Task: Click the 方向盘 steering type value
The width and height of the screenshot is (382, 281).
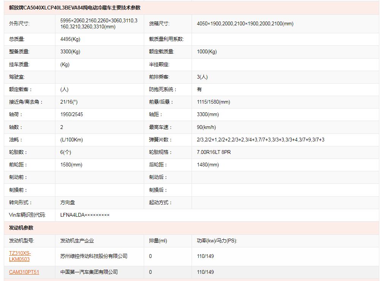Action: pyautogui.click(x=68, y=202)
